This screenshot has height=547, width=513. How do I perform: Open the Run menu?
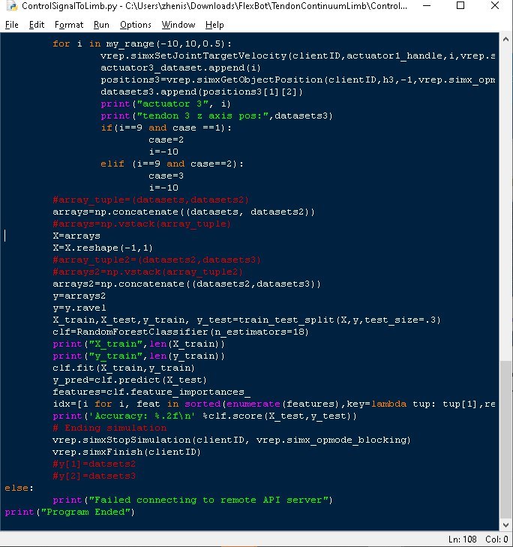[x=101, y=25]
